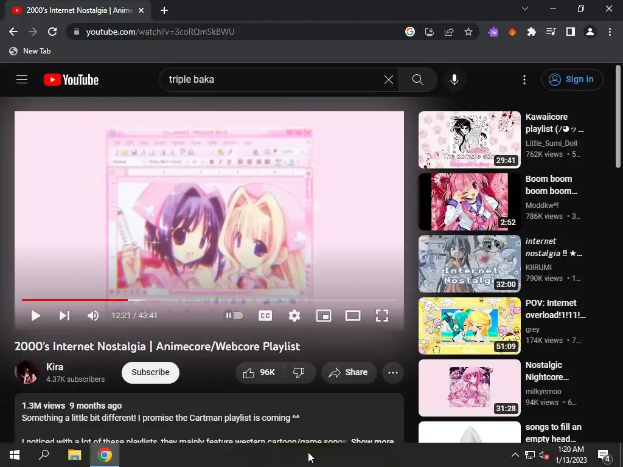
Task: Expand the description with Show more
Action: coord(372,440)
